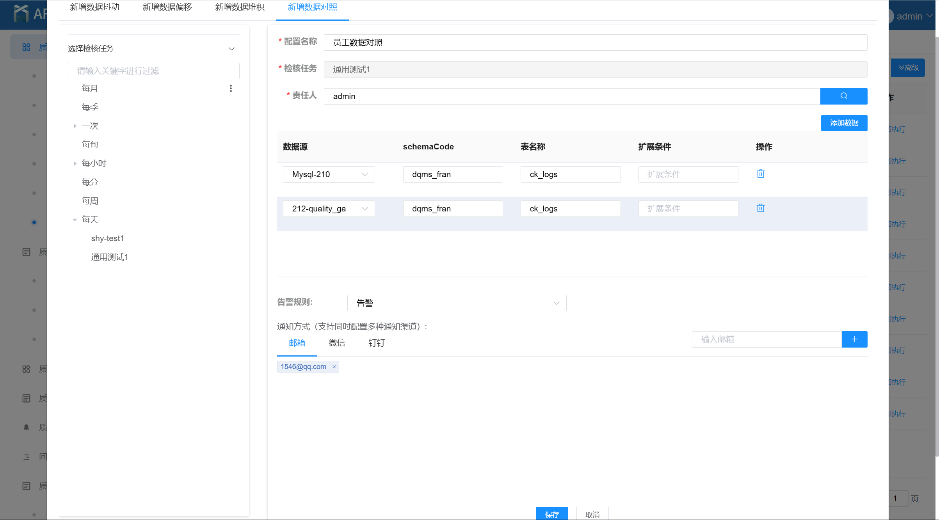
Task: Delete the 212-quality_ga data source row
Action: [760, 208]
